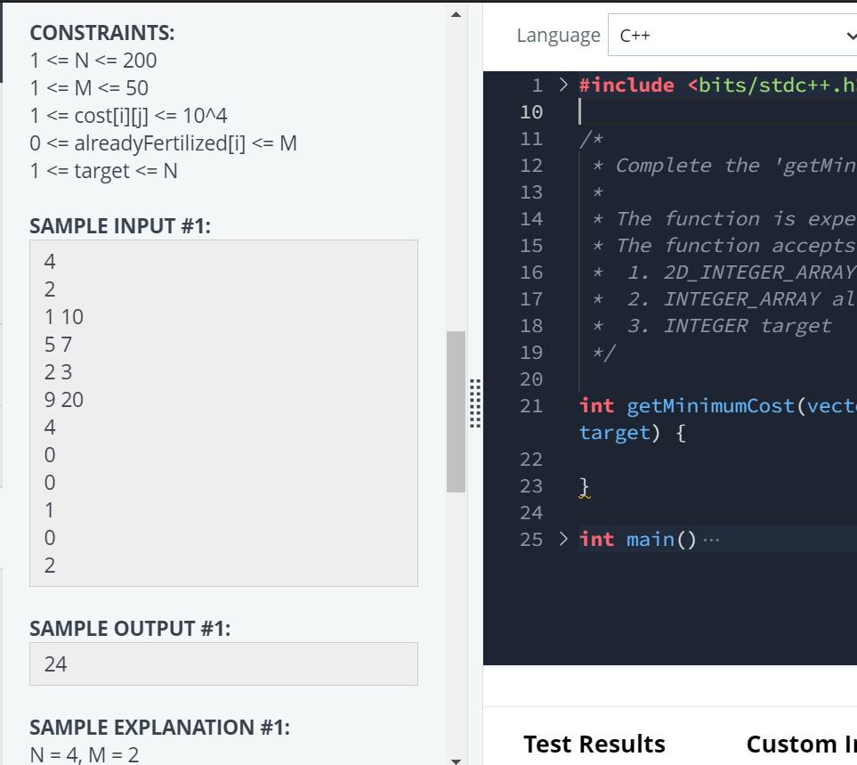Click the 'SAMPLE EXPLANATION #1:' heading
This screenshot has width=857, height=765.
(159, 728)
